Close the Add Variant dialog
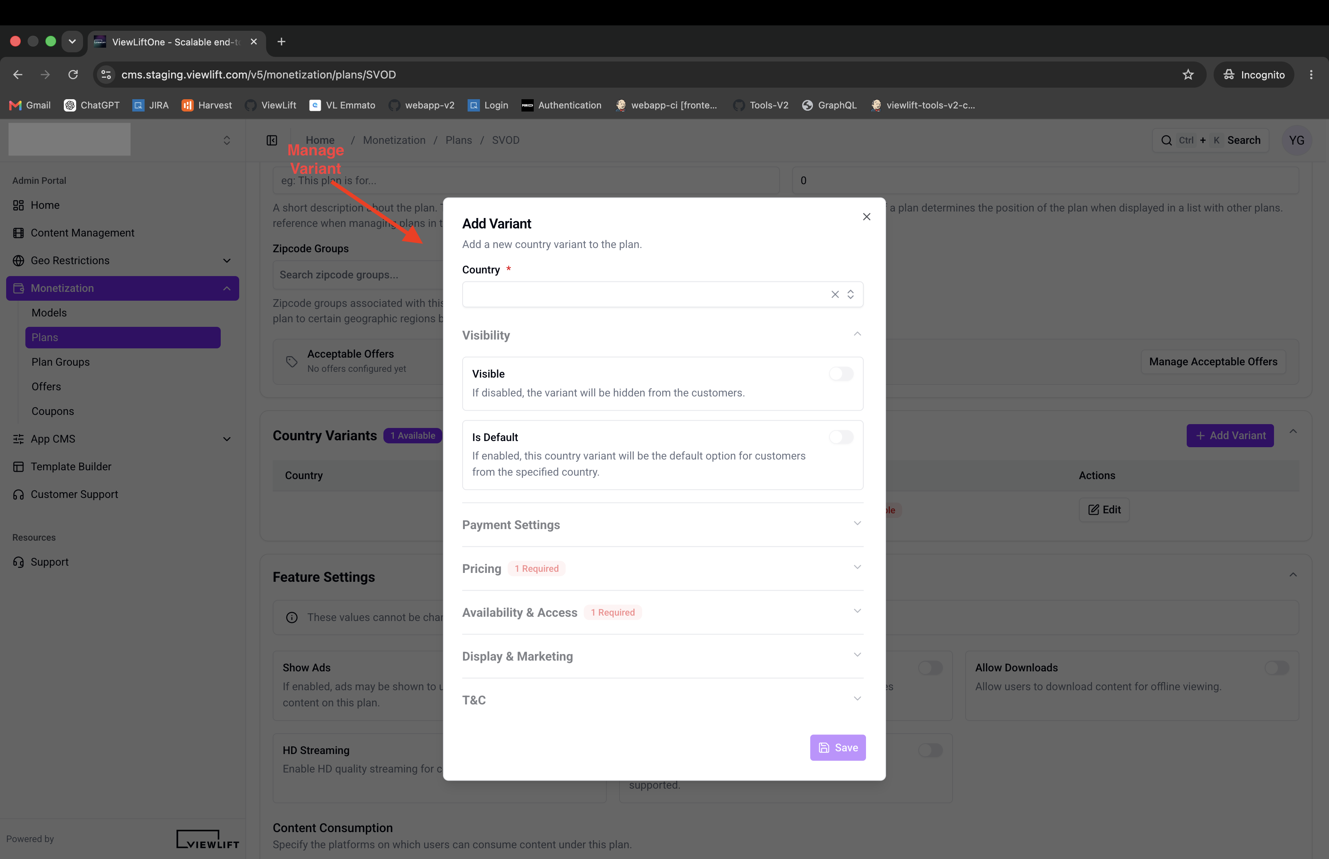1329x859 pixels. (x=866, y=216)
